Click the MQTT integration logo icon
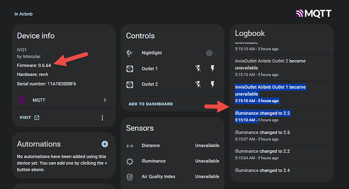 (22, 100)
